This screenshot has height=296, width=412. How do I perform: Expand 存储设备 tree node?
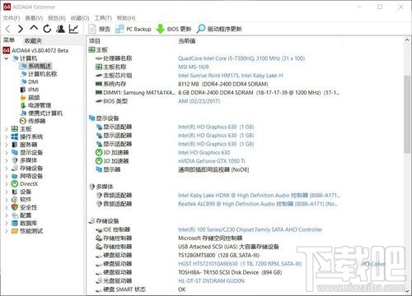(7, 169)
